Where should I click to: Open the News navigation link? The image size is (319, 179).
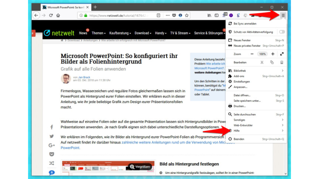tap(83, 33)
